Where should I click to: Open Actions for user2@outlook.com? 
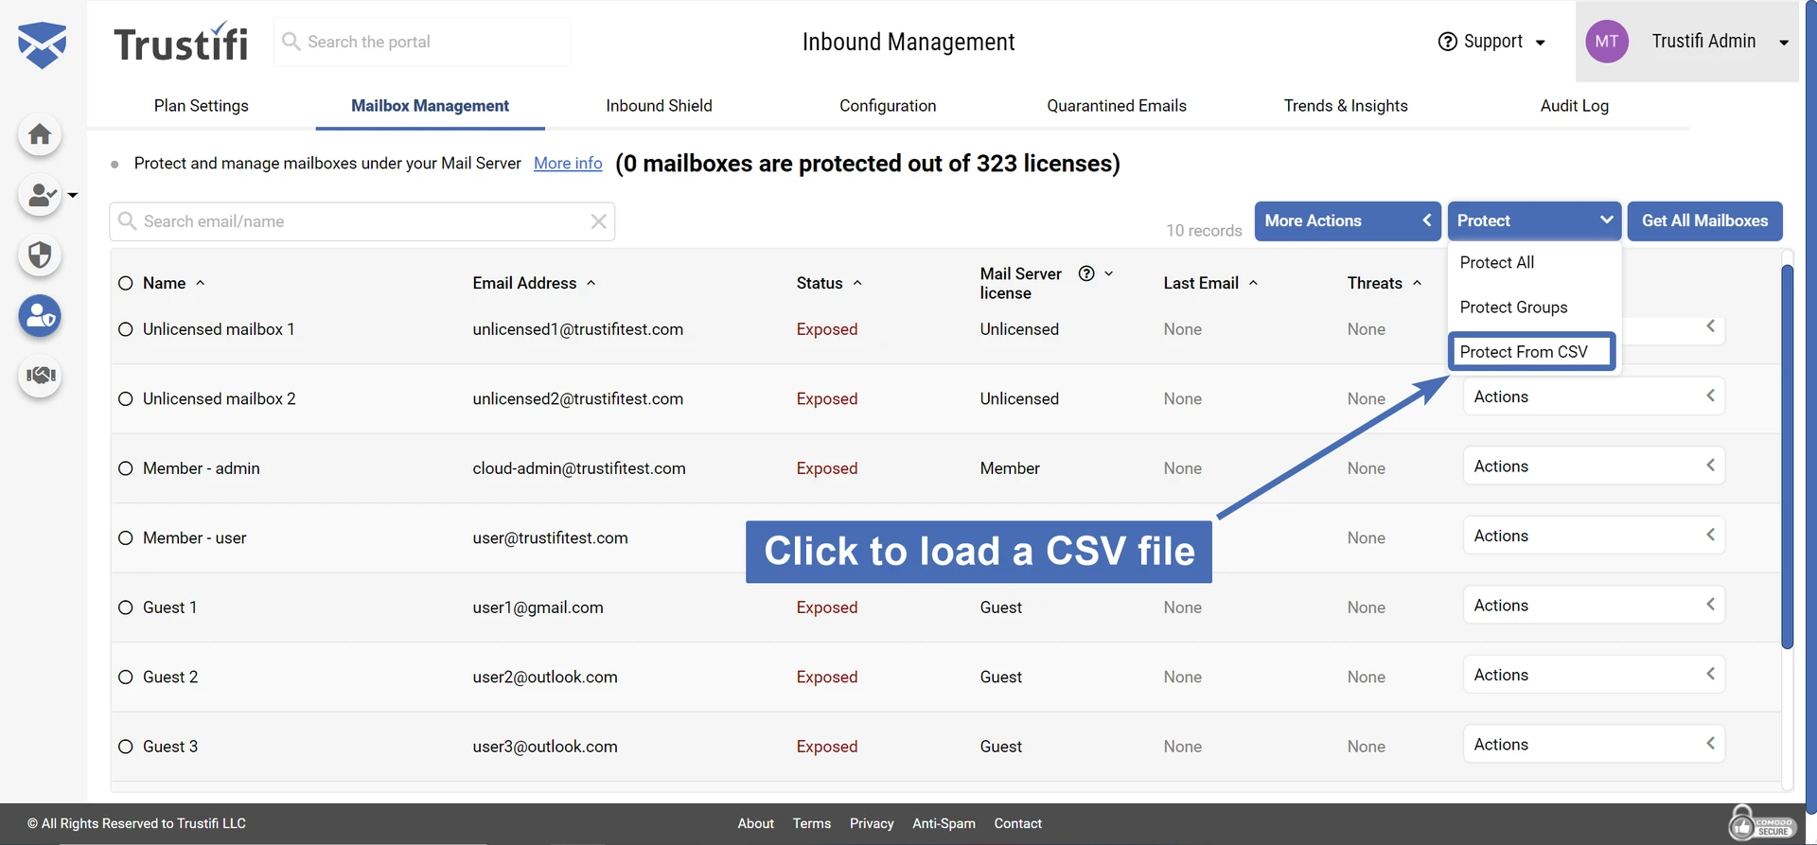click(1594, 675)
